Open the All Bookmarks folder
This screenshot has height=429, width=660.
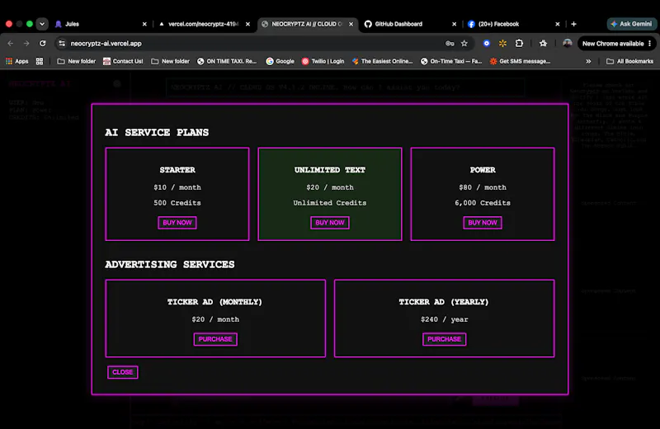click(629, 61)
